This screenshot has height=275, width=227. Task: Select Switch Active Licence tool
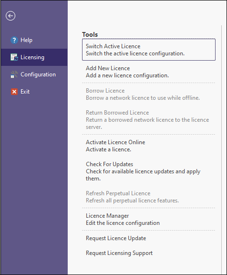point(149,50)
